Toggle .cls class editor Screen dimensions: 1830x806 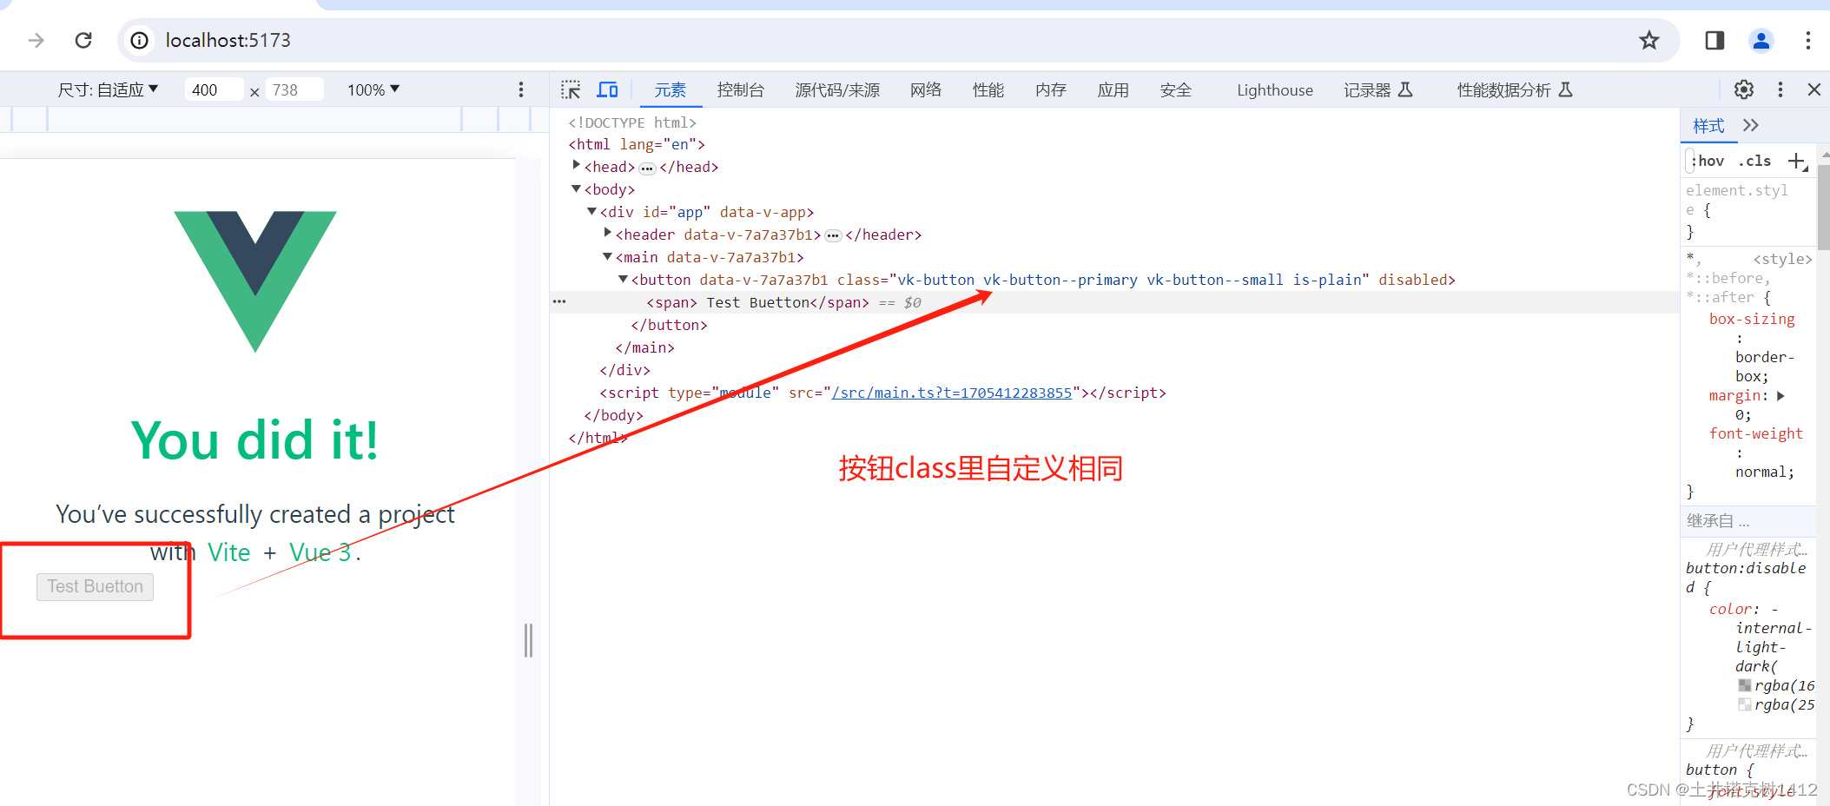click(1755, 161)
